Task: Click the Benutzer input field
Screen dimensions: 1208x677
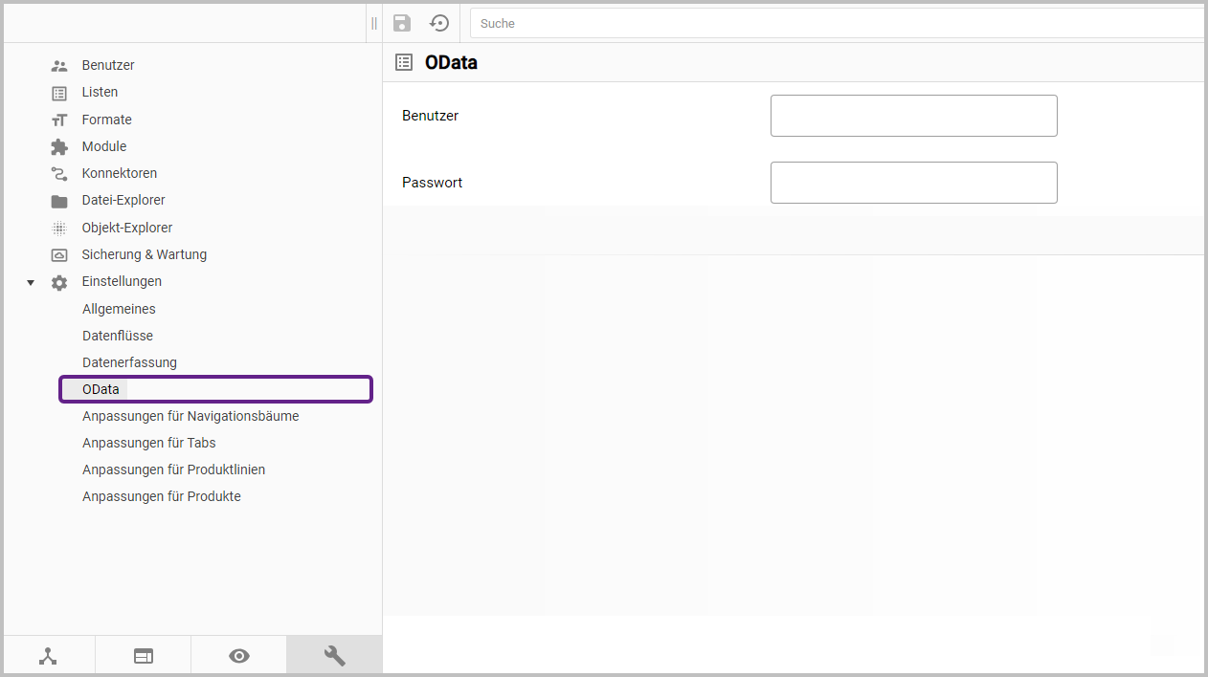Action: tap(913, 116)
